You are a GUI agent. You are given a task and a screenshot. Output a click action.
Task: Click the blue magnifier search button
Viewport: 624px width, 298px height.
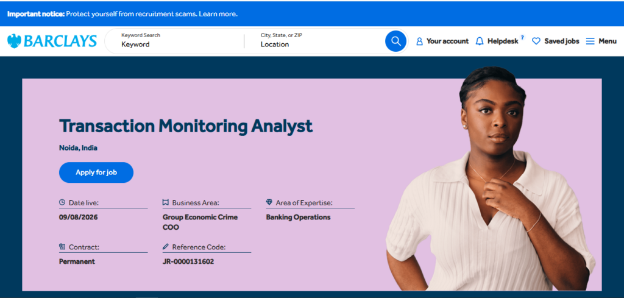coord(395,41)
